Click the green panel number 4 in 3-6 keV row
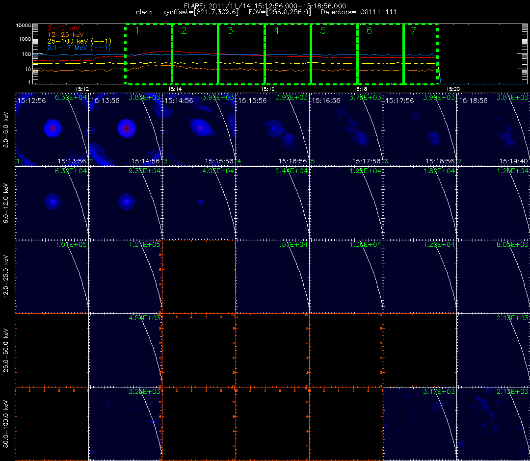Image resolution: width=530 pixels, height=461 pixels. click(x=239, y=161)
